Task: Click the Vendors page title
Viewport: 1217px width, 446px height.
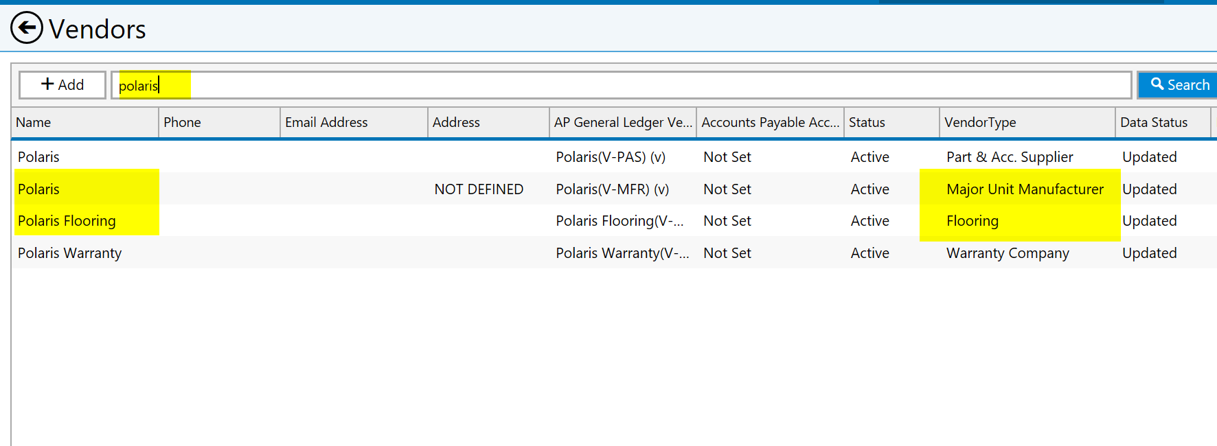Action: 97,30
